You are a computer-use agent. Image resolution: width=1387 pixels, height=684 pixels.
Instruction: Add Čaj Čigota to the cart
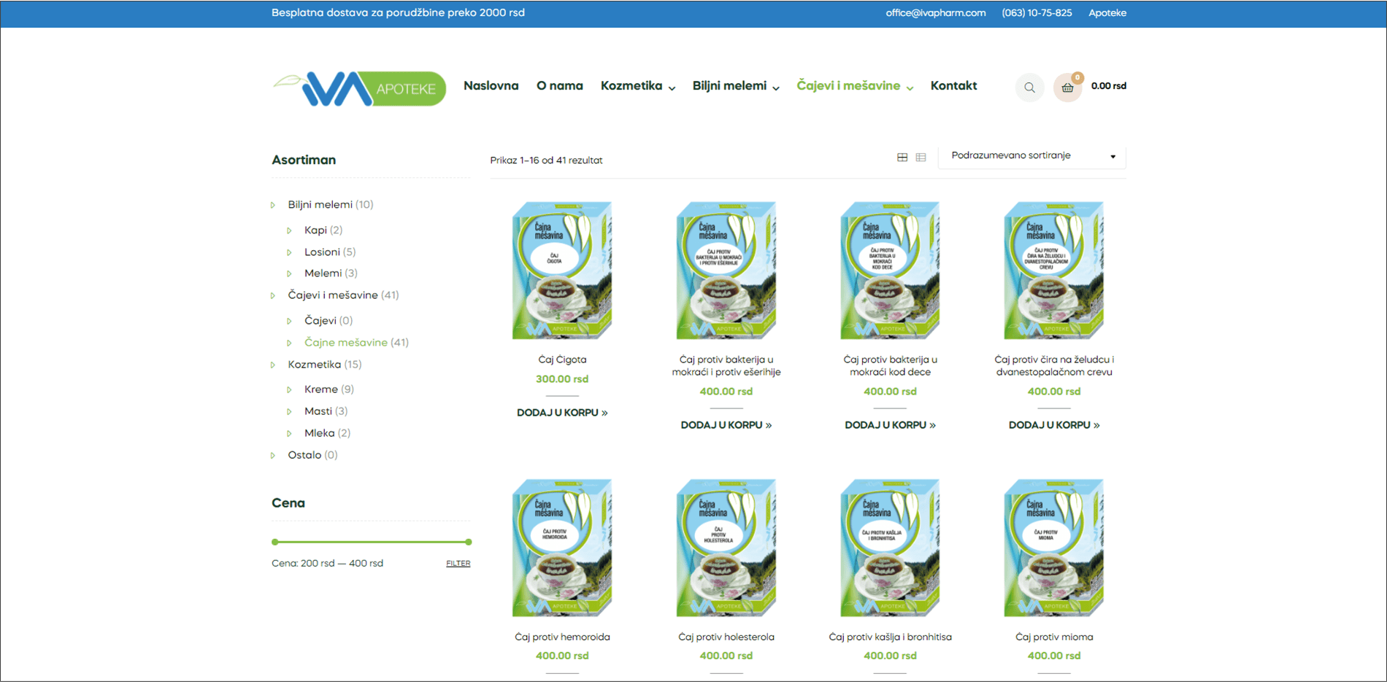tap(561, 413)
